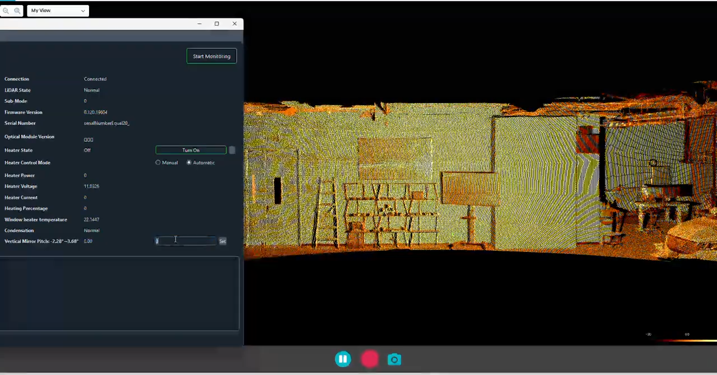
Task: Click the Window heater temperature value 22.1447
Action: (x=91, y=219)
